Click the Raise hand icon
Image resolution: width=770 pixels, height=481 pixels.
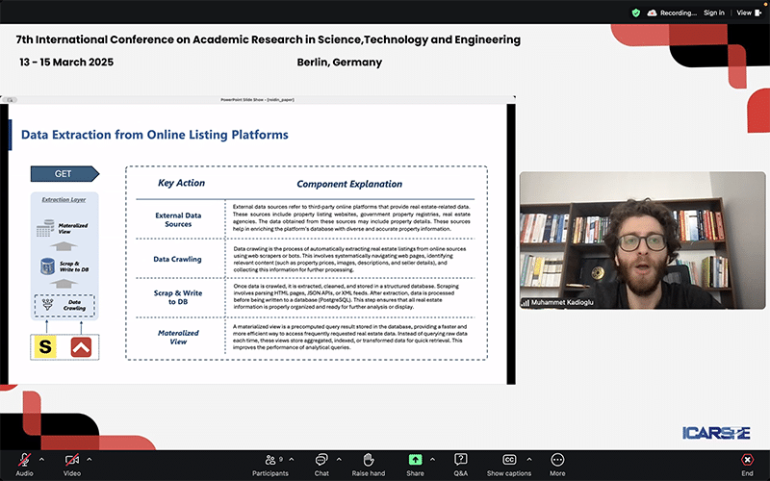369,460
